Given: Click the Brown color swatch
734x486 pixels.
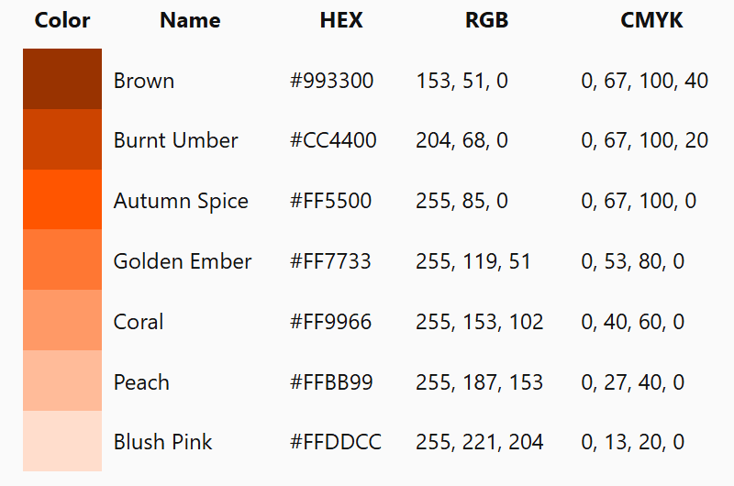Looking at the screenshot, I should click(62, 79).
